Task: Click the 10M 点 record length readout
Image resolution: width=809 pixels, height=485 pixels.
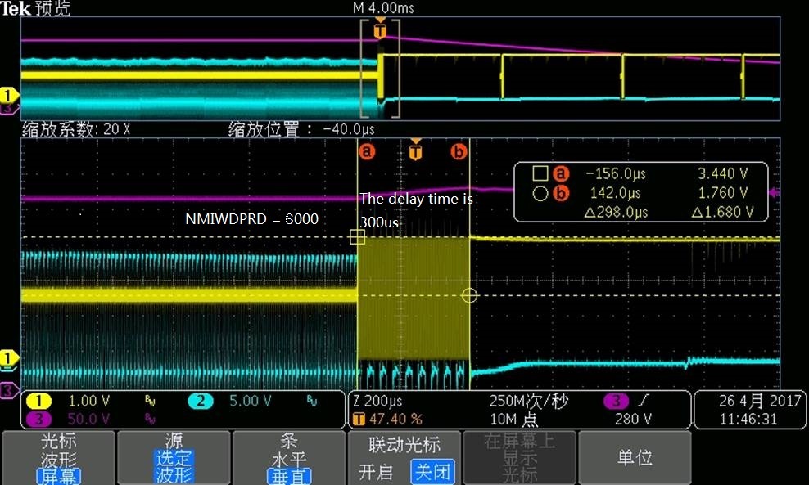Action: 513,420
